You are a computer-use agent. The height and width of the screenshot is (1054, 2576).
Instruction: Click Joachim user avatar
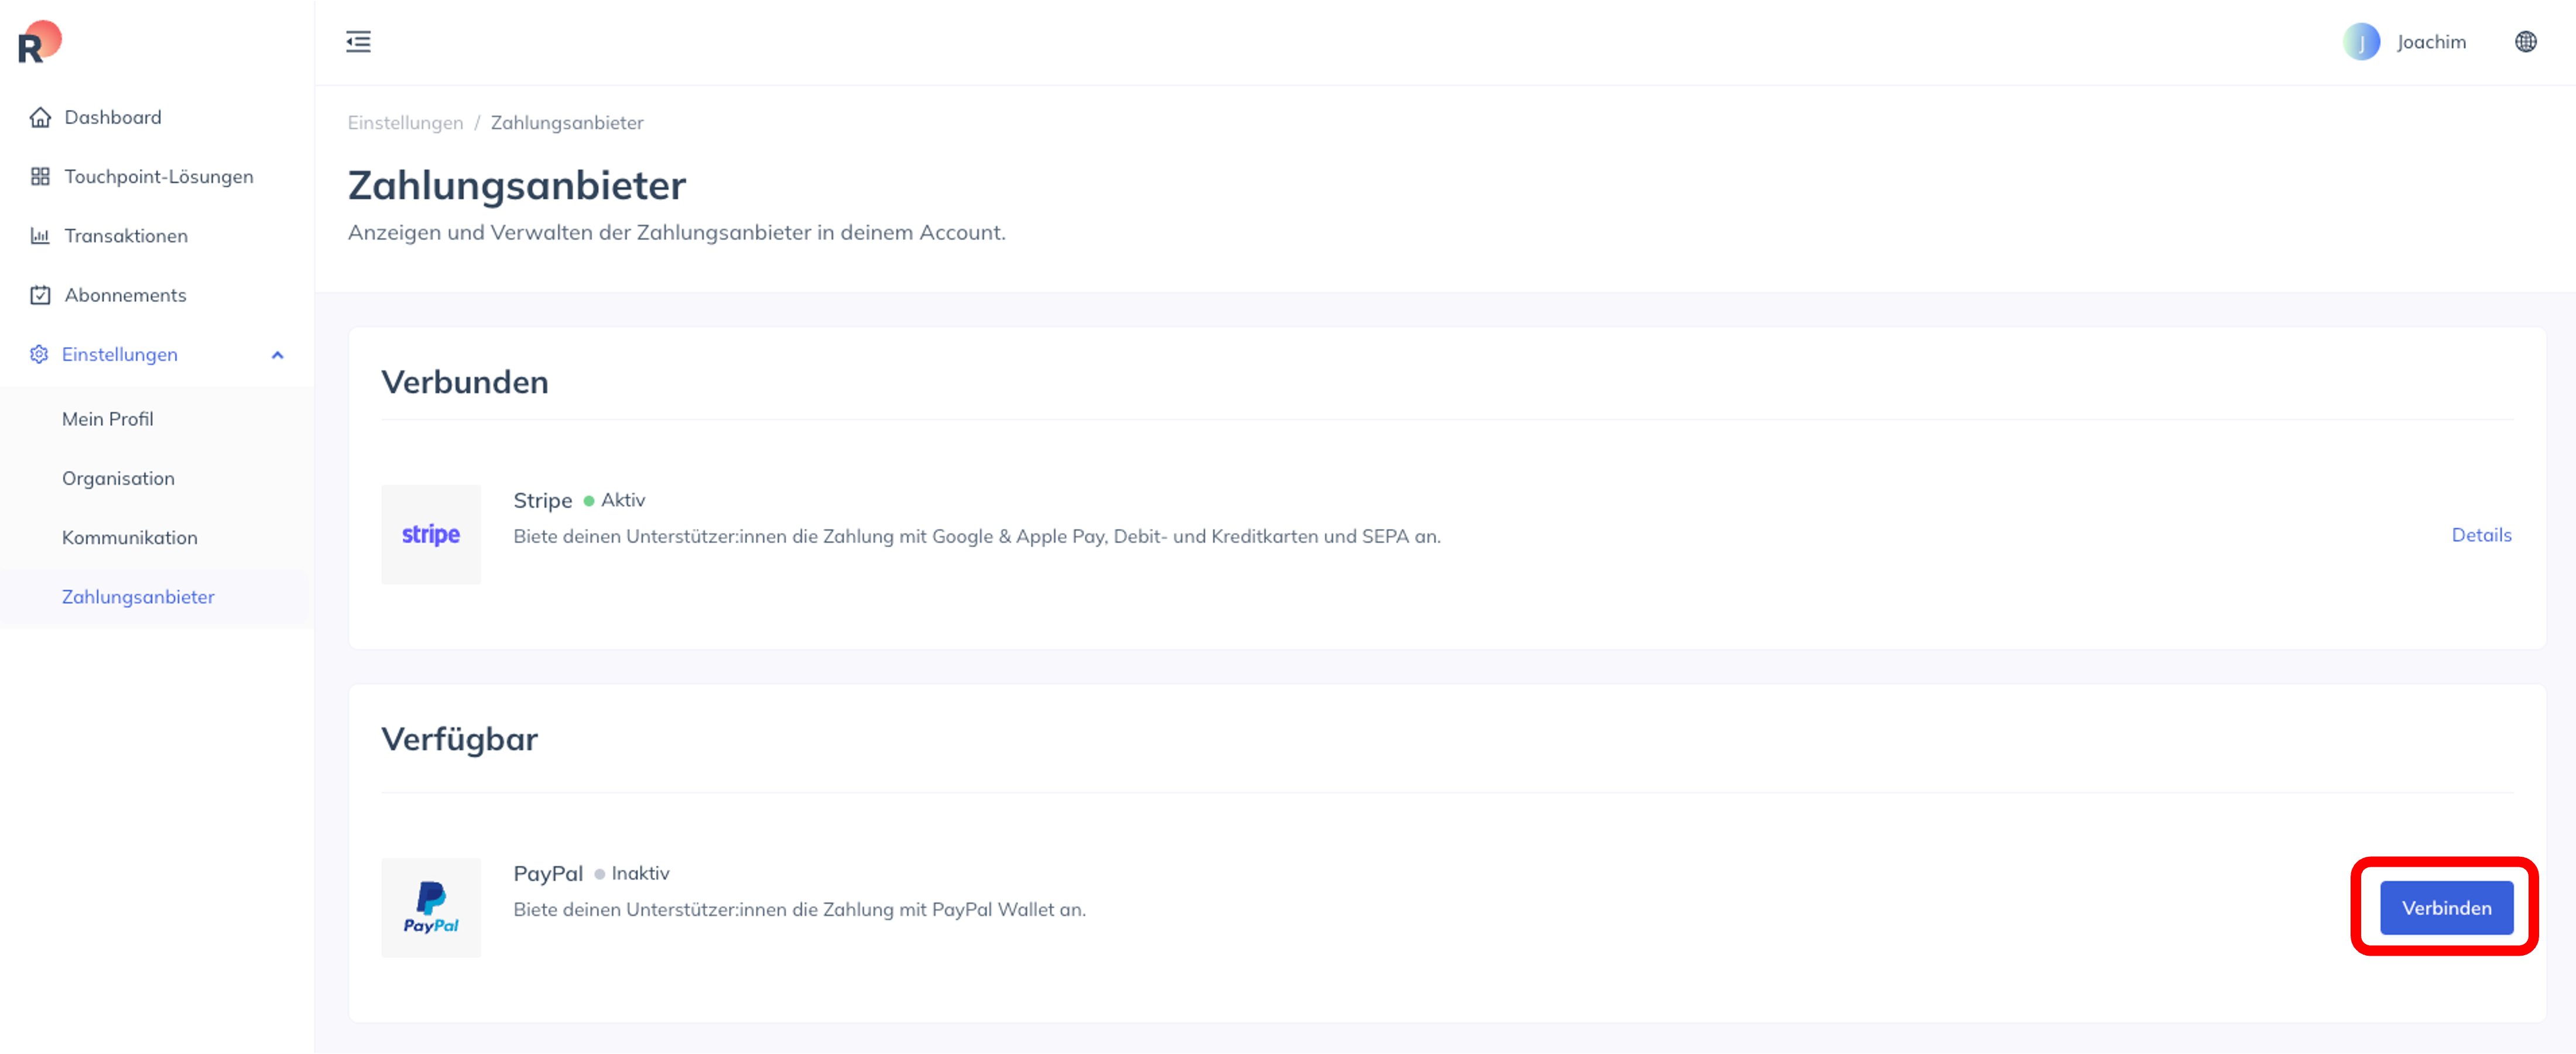point(2361,42)
